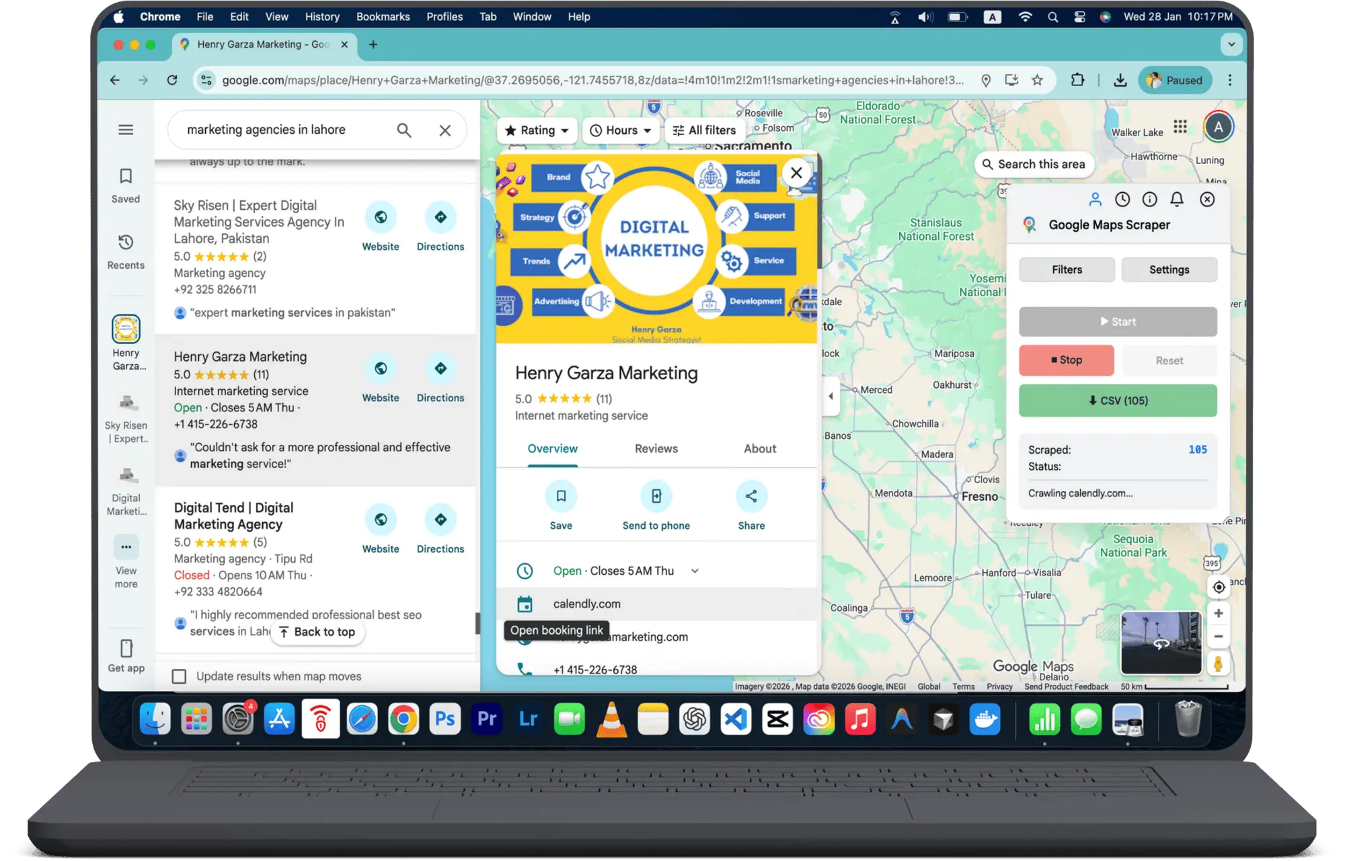1345x861 pixels.
Task: Open Recents in the sidebar
Action: (x=126, y=252)
